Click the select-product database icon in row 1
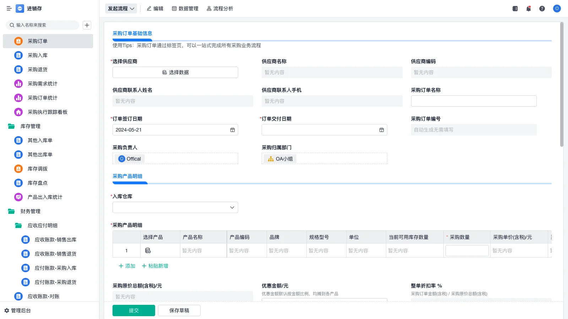Screen dimensions: 568x319 point(148,251)
